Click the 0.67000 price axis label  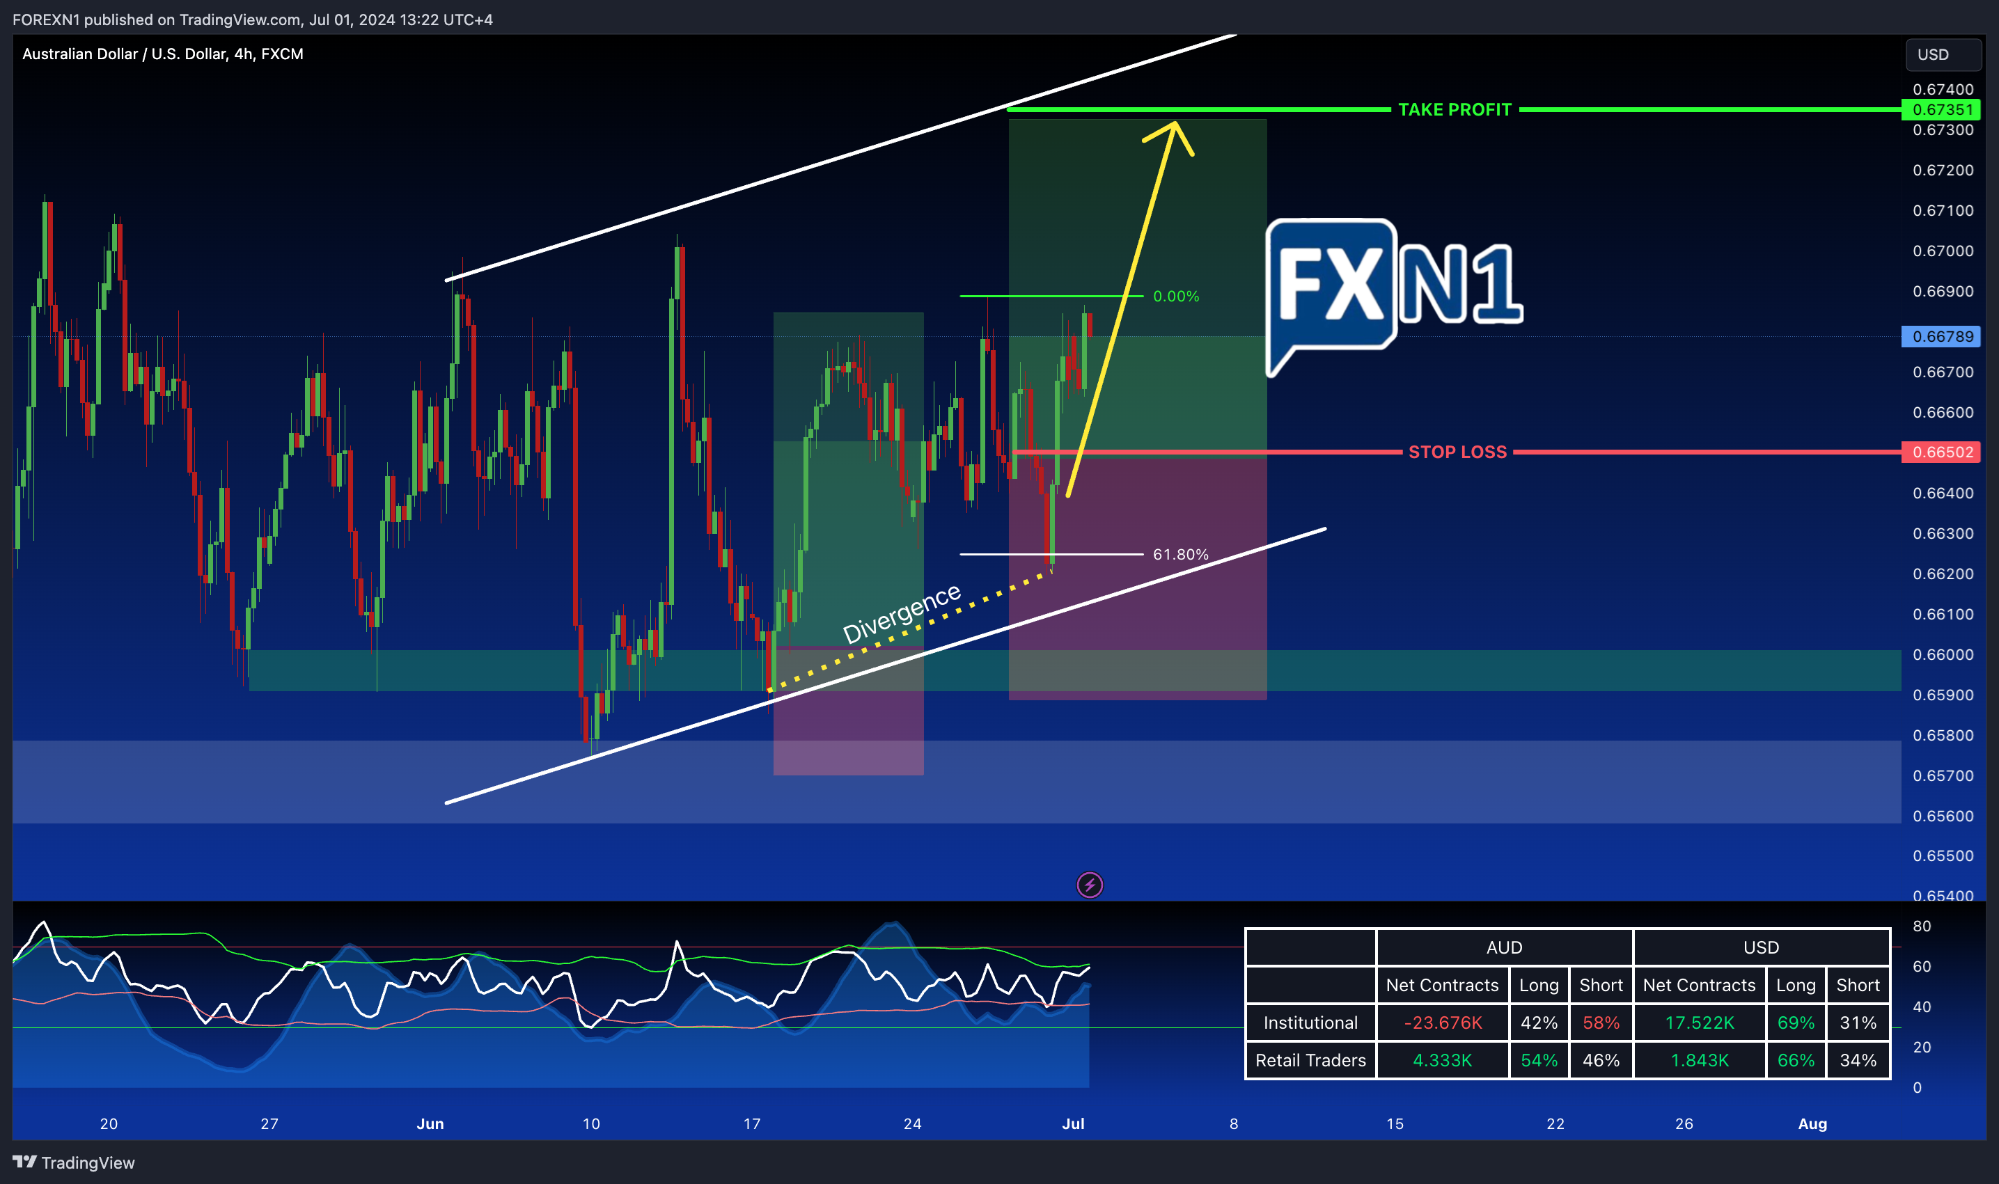pos(1943,251)
